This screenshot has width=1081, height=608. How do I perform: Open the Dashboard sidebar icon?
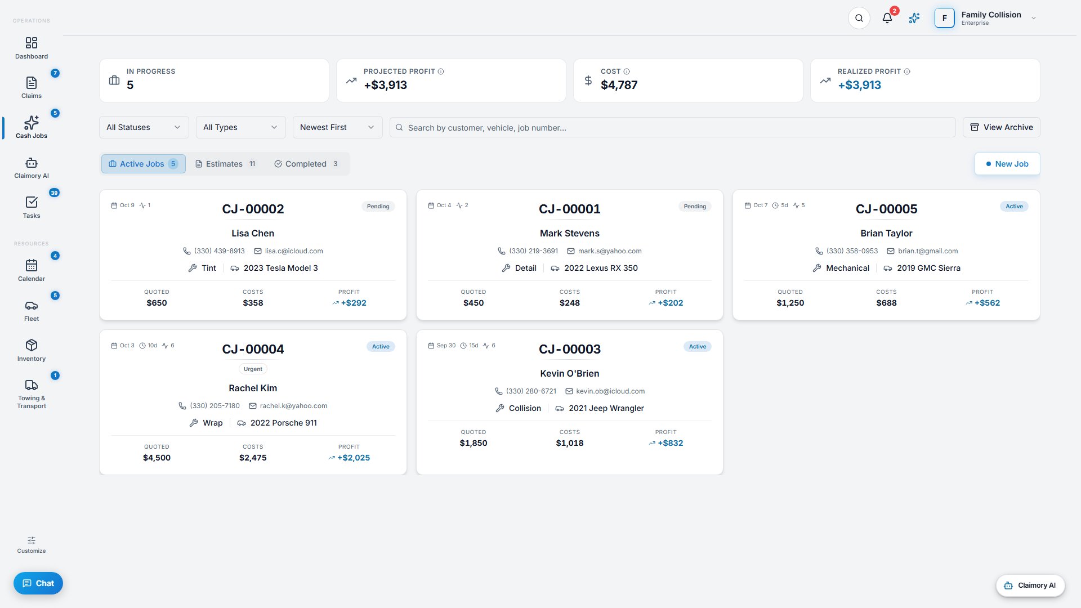pyautogui.click(x=32, y=43)
